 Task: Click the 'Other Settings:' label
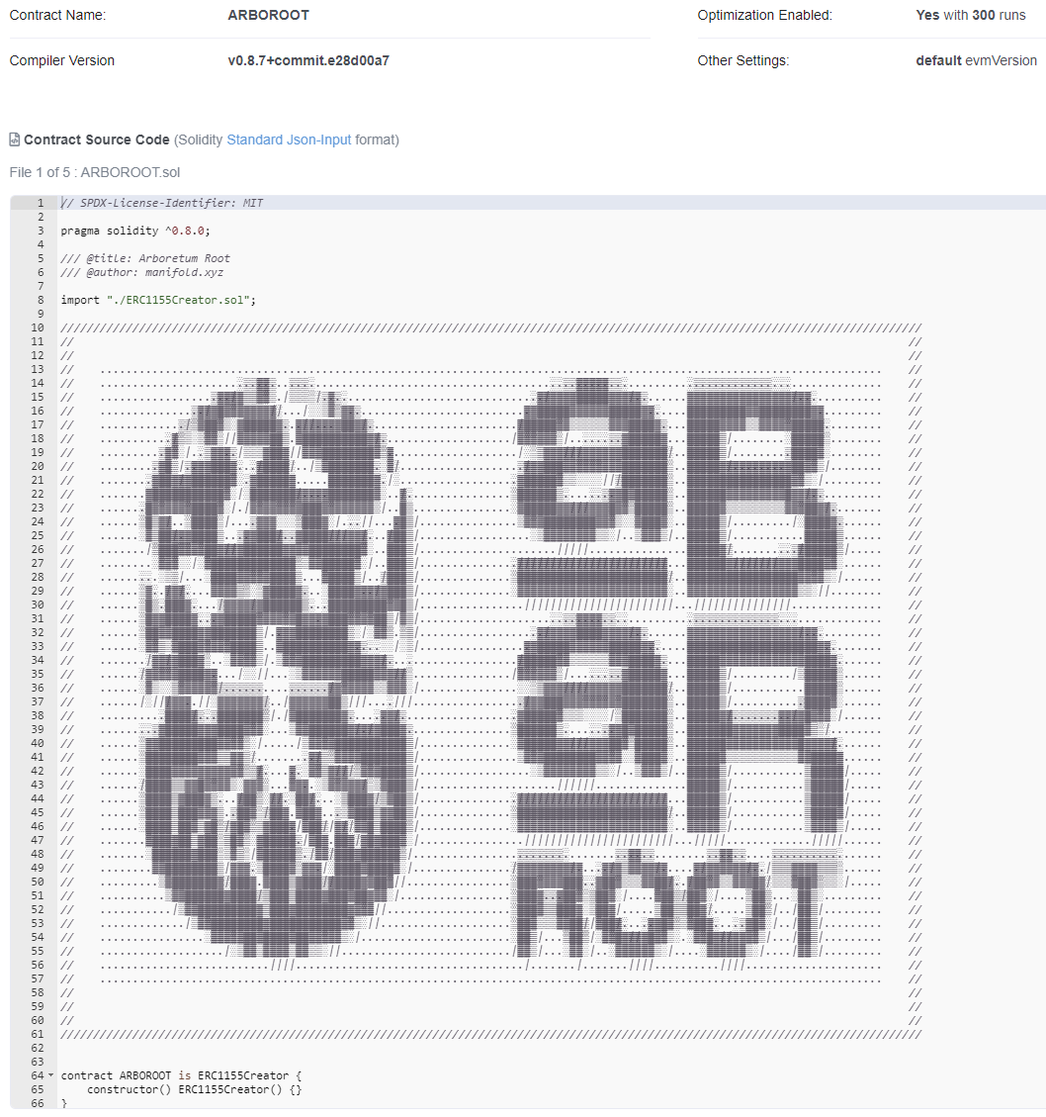(742, 60)
